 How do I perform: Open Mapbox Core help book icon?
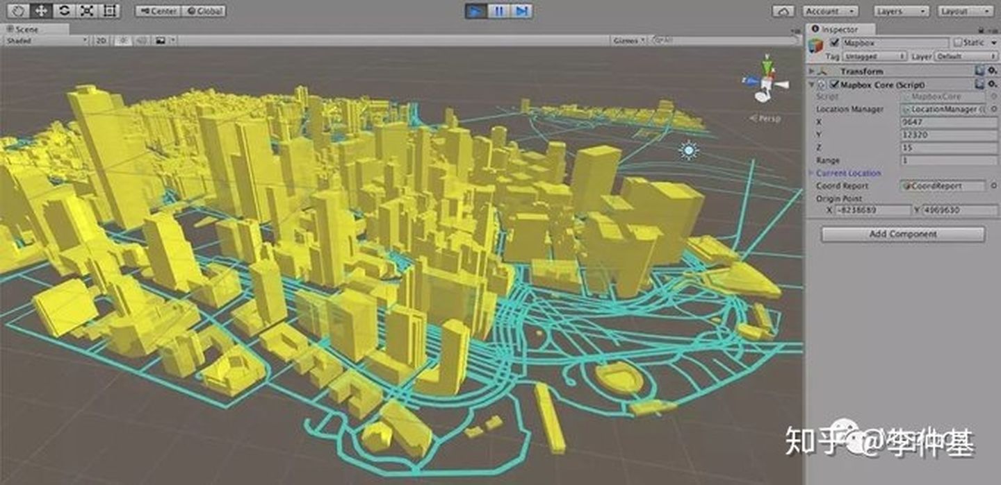coord(979,84)
